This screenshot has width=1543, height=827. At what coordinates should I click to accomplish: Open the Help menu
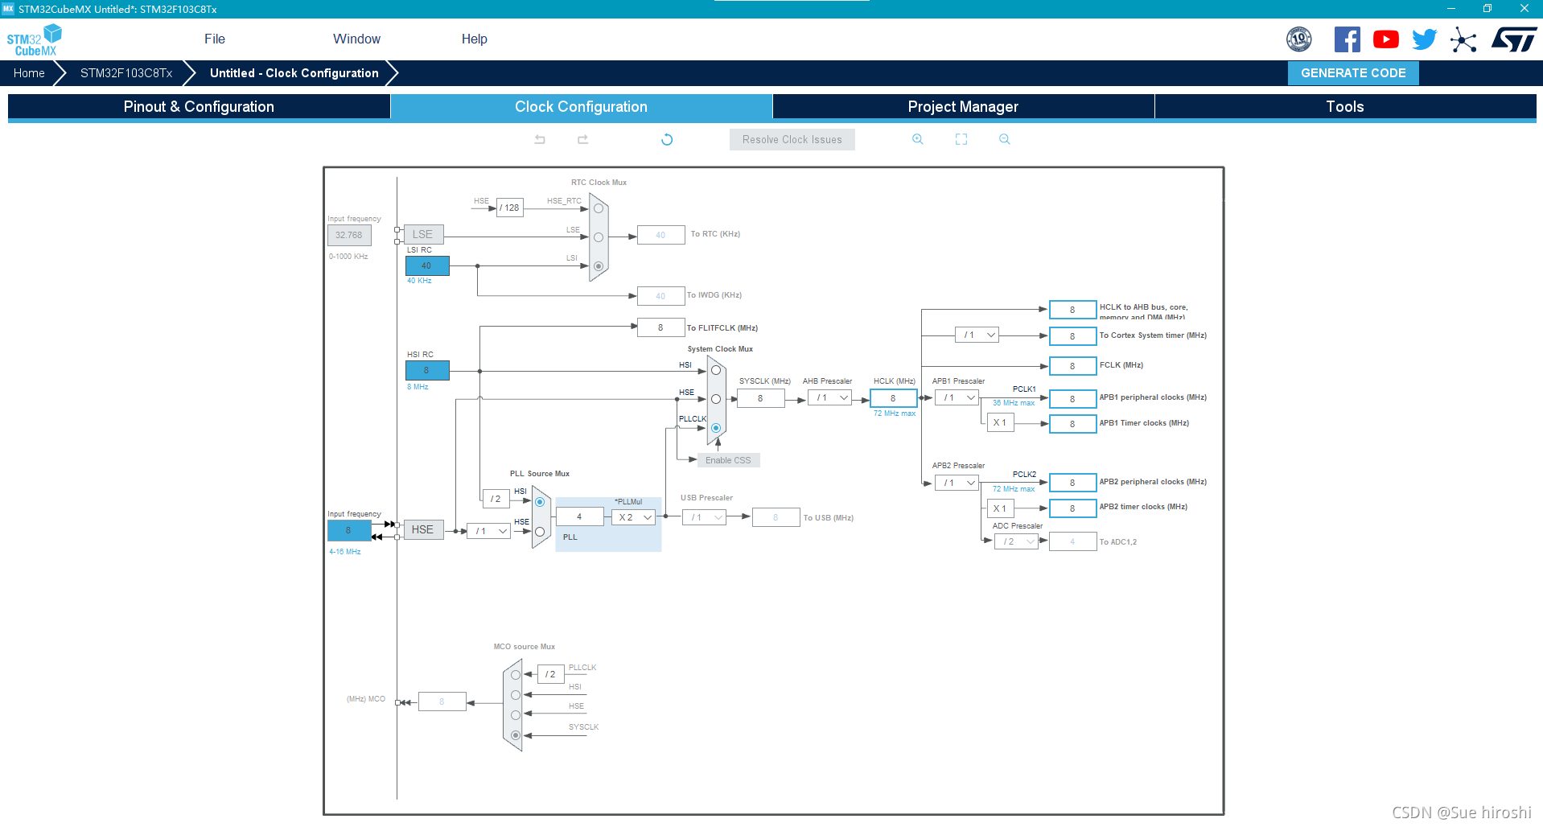tap(475, 39)
